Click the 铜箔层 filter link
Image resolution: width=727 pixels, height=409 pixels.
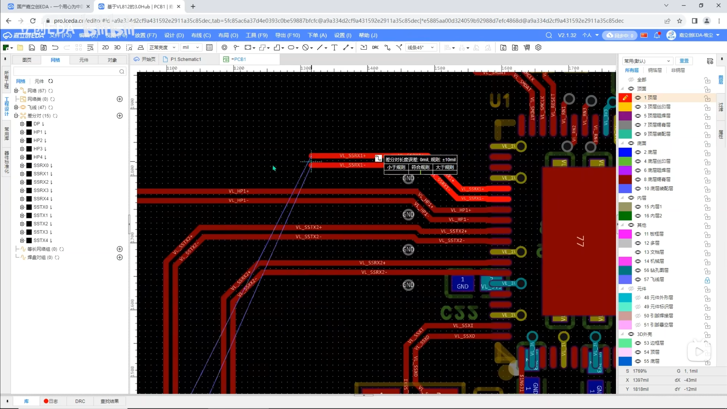pyautogui.click(x=655, y=70)
